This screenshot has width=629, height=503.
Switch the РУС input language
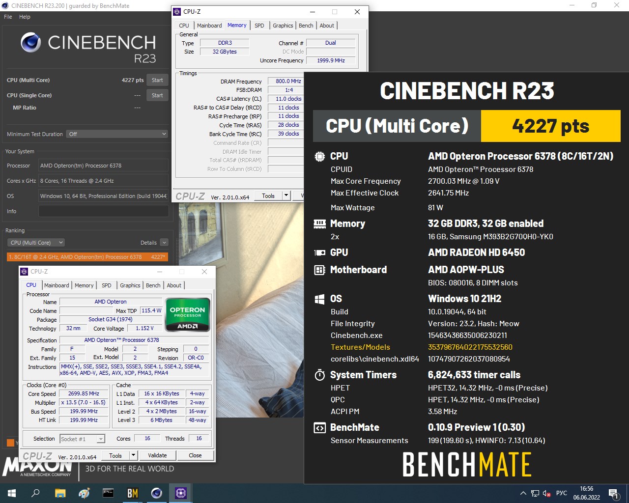562,493
